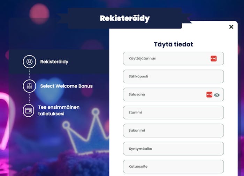Click the Katuosoite street address field

click(173, 167)
